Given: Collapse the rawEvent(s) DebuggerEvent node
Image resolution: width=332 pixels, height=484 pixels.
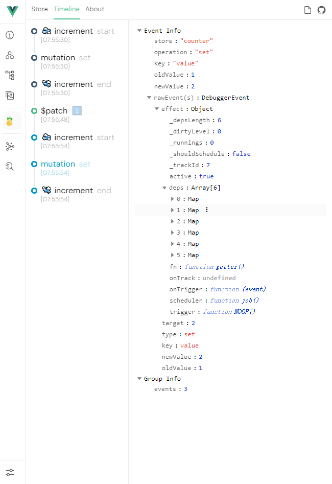Looking at the screenshot, I should coord(150,98).
